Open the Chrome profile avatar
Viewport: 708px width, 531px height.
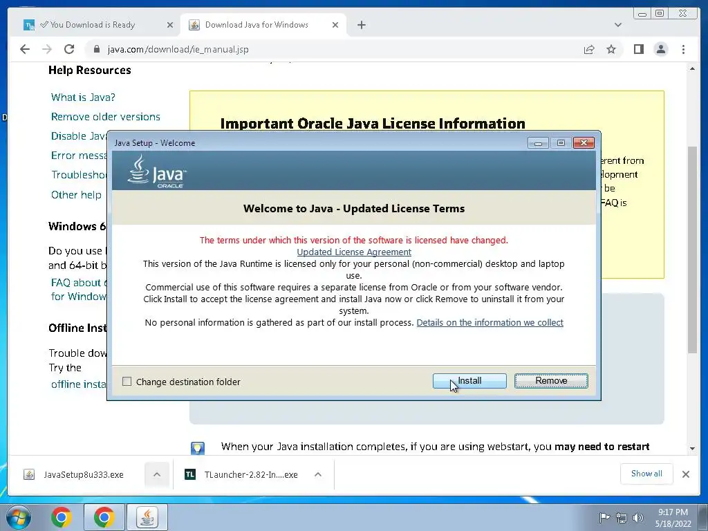pyautogui.click(x=660, y=49)
